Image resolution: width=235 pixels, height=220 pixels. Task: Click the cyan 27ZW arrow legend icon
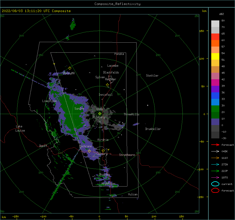215,165
